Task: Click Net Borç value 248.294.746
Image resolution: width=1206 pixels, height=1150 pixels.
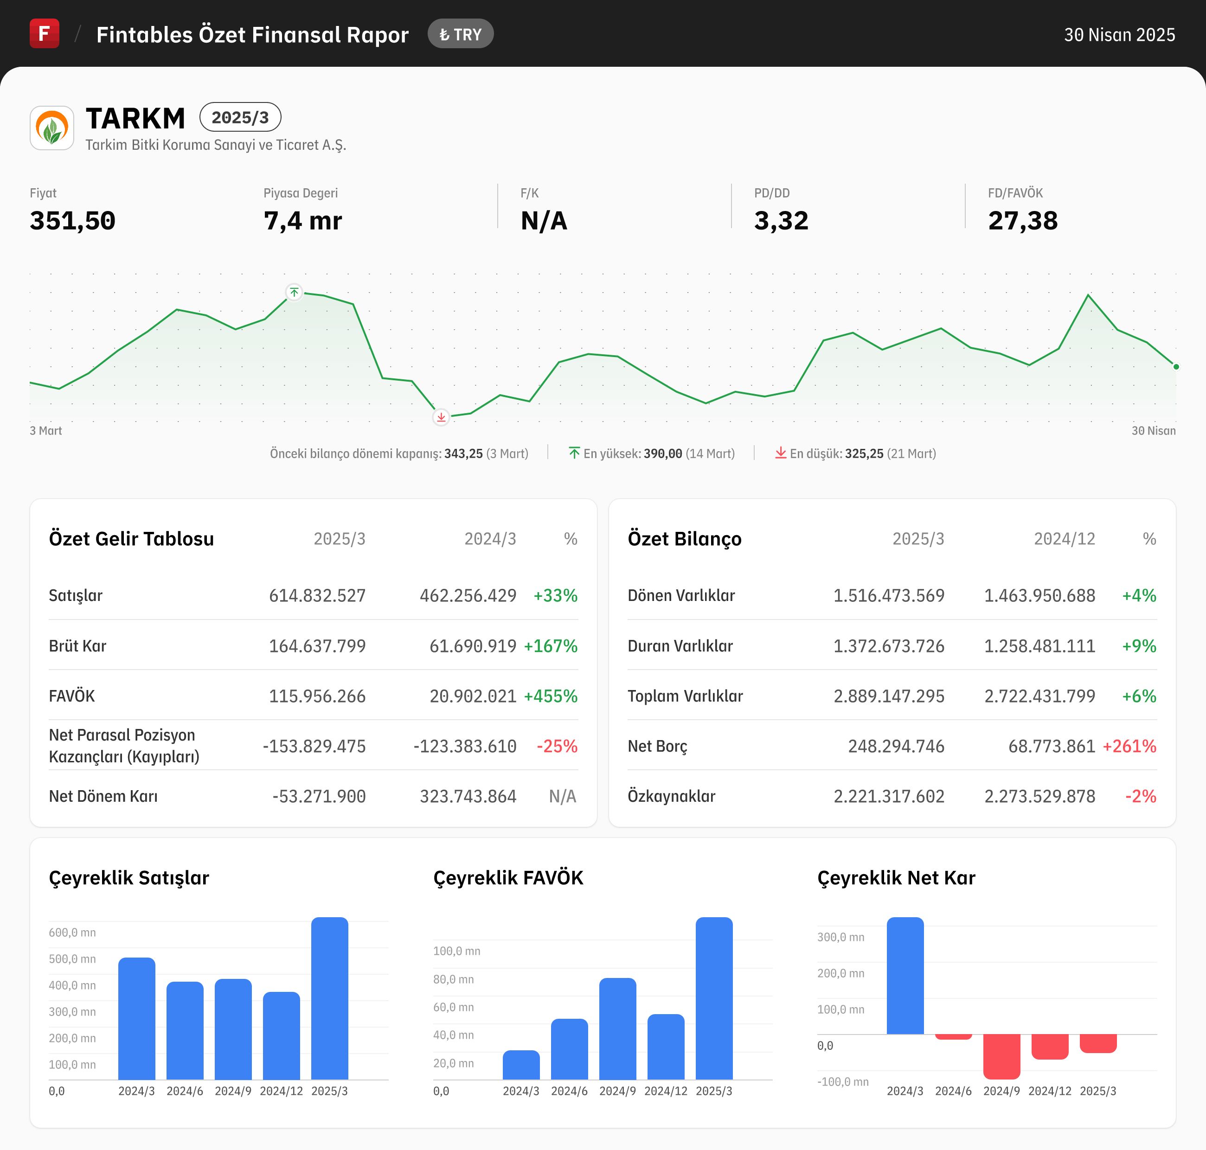Action: pyautogui.click(x=896, y=747)
